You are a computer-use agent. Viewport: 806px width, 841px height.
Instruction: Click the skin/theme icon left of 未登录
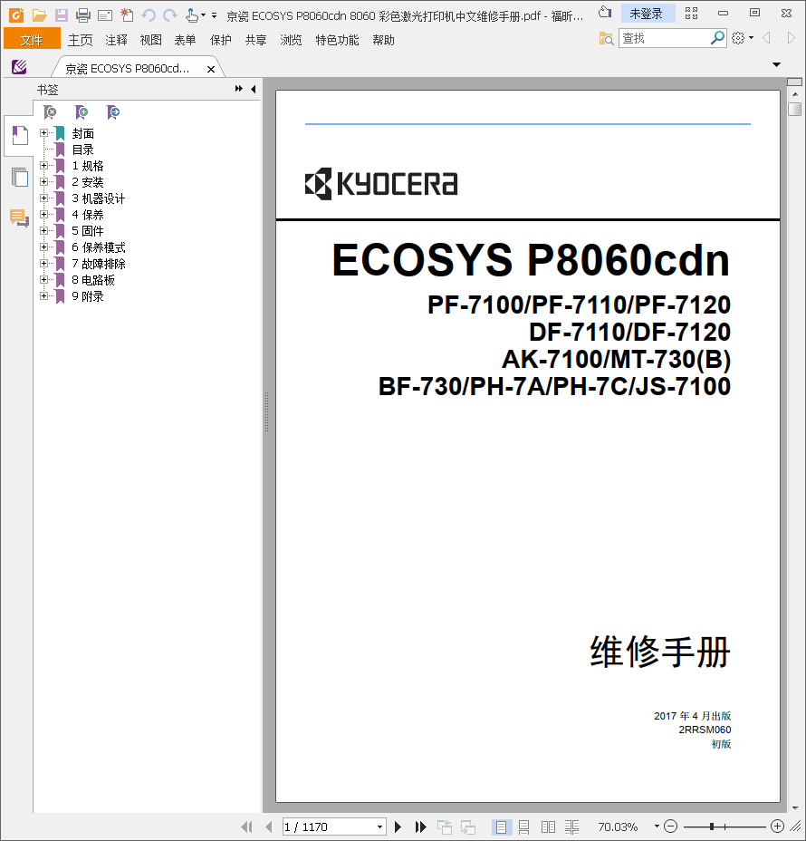point(605,13)
